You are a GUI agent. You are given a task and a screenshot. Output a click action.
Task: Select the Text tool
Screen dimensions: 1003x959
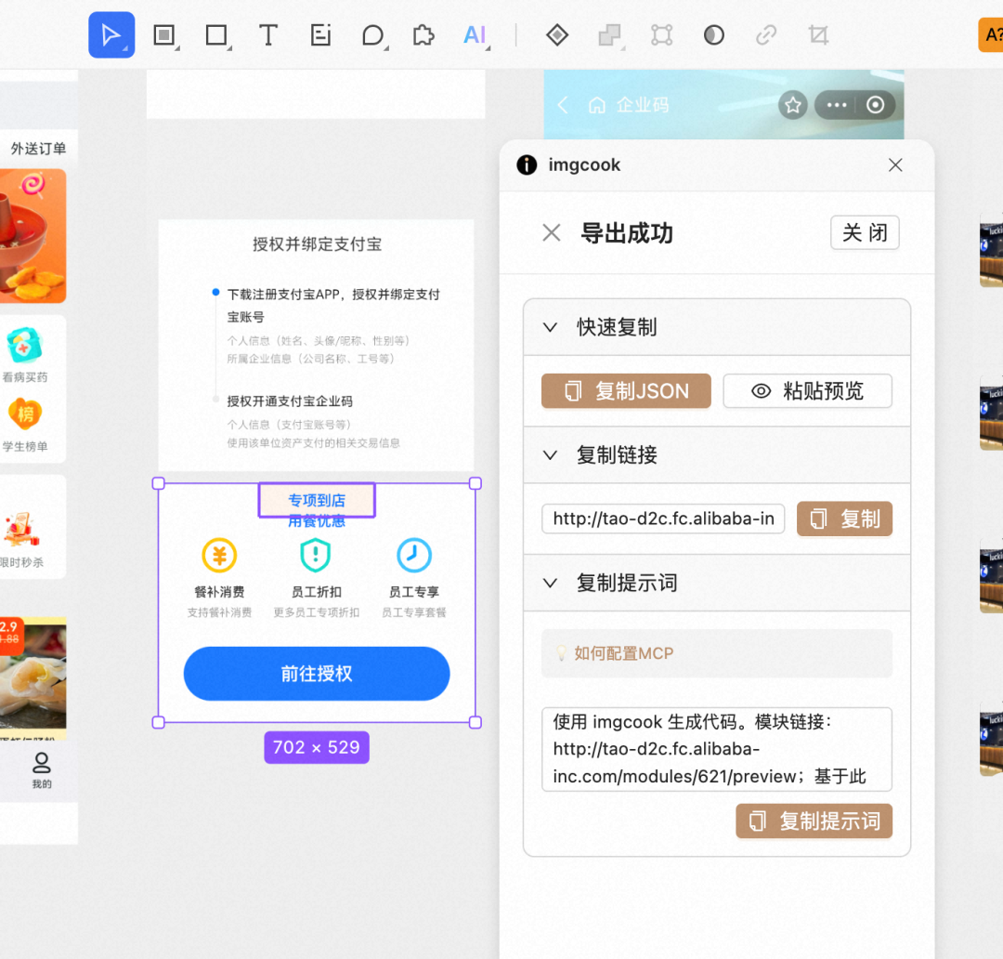(x=267, y=35)
